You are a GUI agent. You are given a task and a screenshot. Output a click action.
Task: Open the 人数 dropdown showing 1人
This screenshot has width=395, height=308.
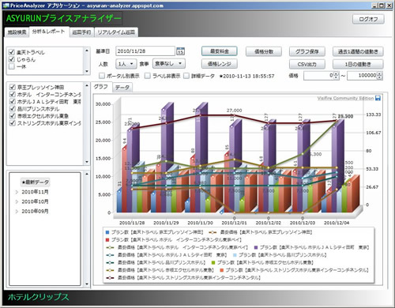click(x=126, y=64)
